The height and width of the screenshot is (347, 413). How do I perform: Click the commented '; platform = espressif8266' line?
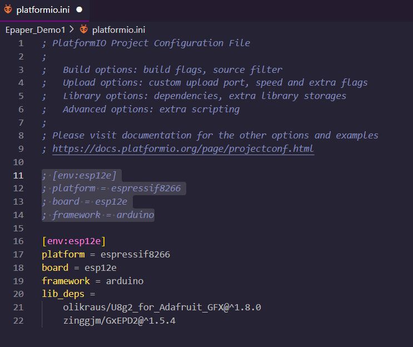click(x=111, y=189)
